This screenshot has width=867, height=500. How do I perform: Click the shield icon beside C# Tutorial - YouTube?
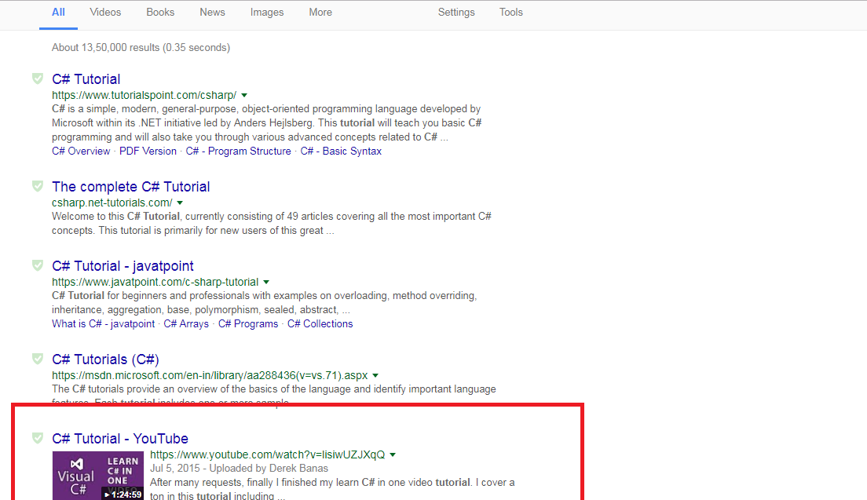(x=38, y=438)
